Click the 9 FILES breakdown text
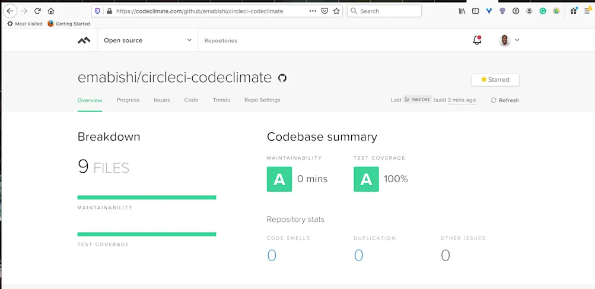Screen dimensions: 595x289 pos(104,167)
